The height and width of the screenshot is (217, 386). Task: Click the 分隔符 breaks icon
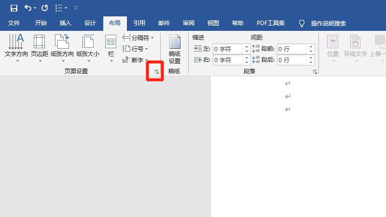pyautogui.click(x=126, y=38)
